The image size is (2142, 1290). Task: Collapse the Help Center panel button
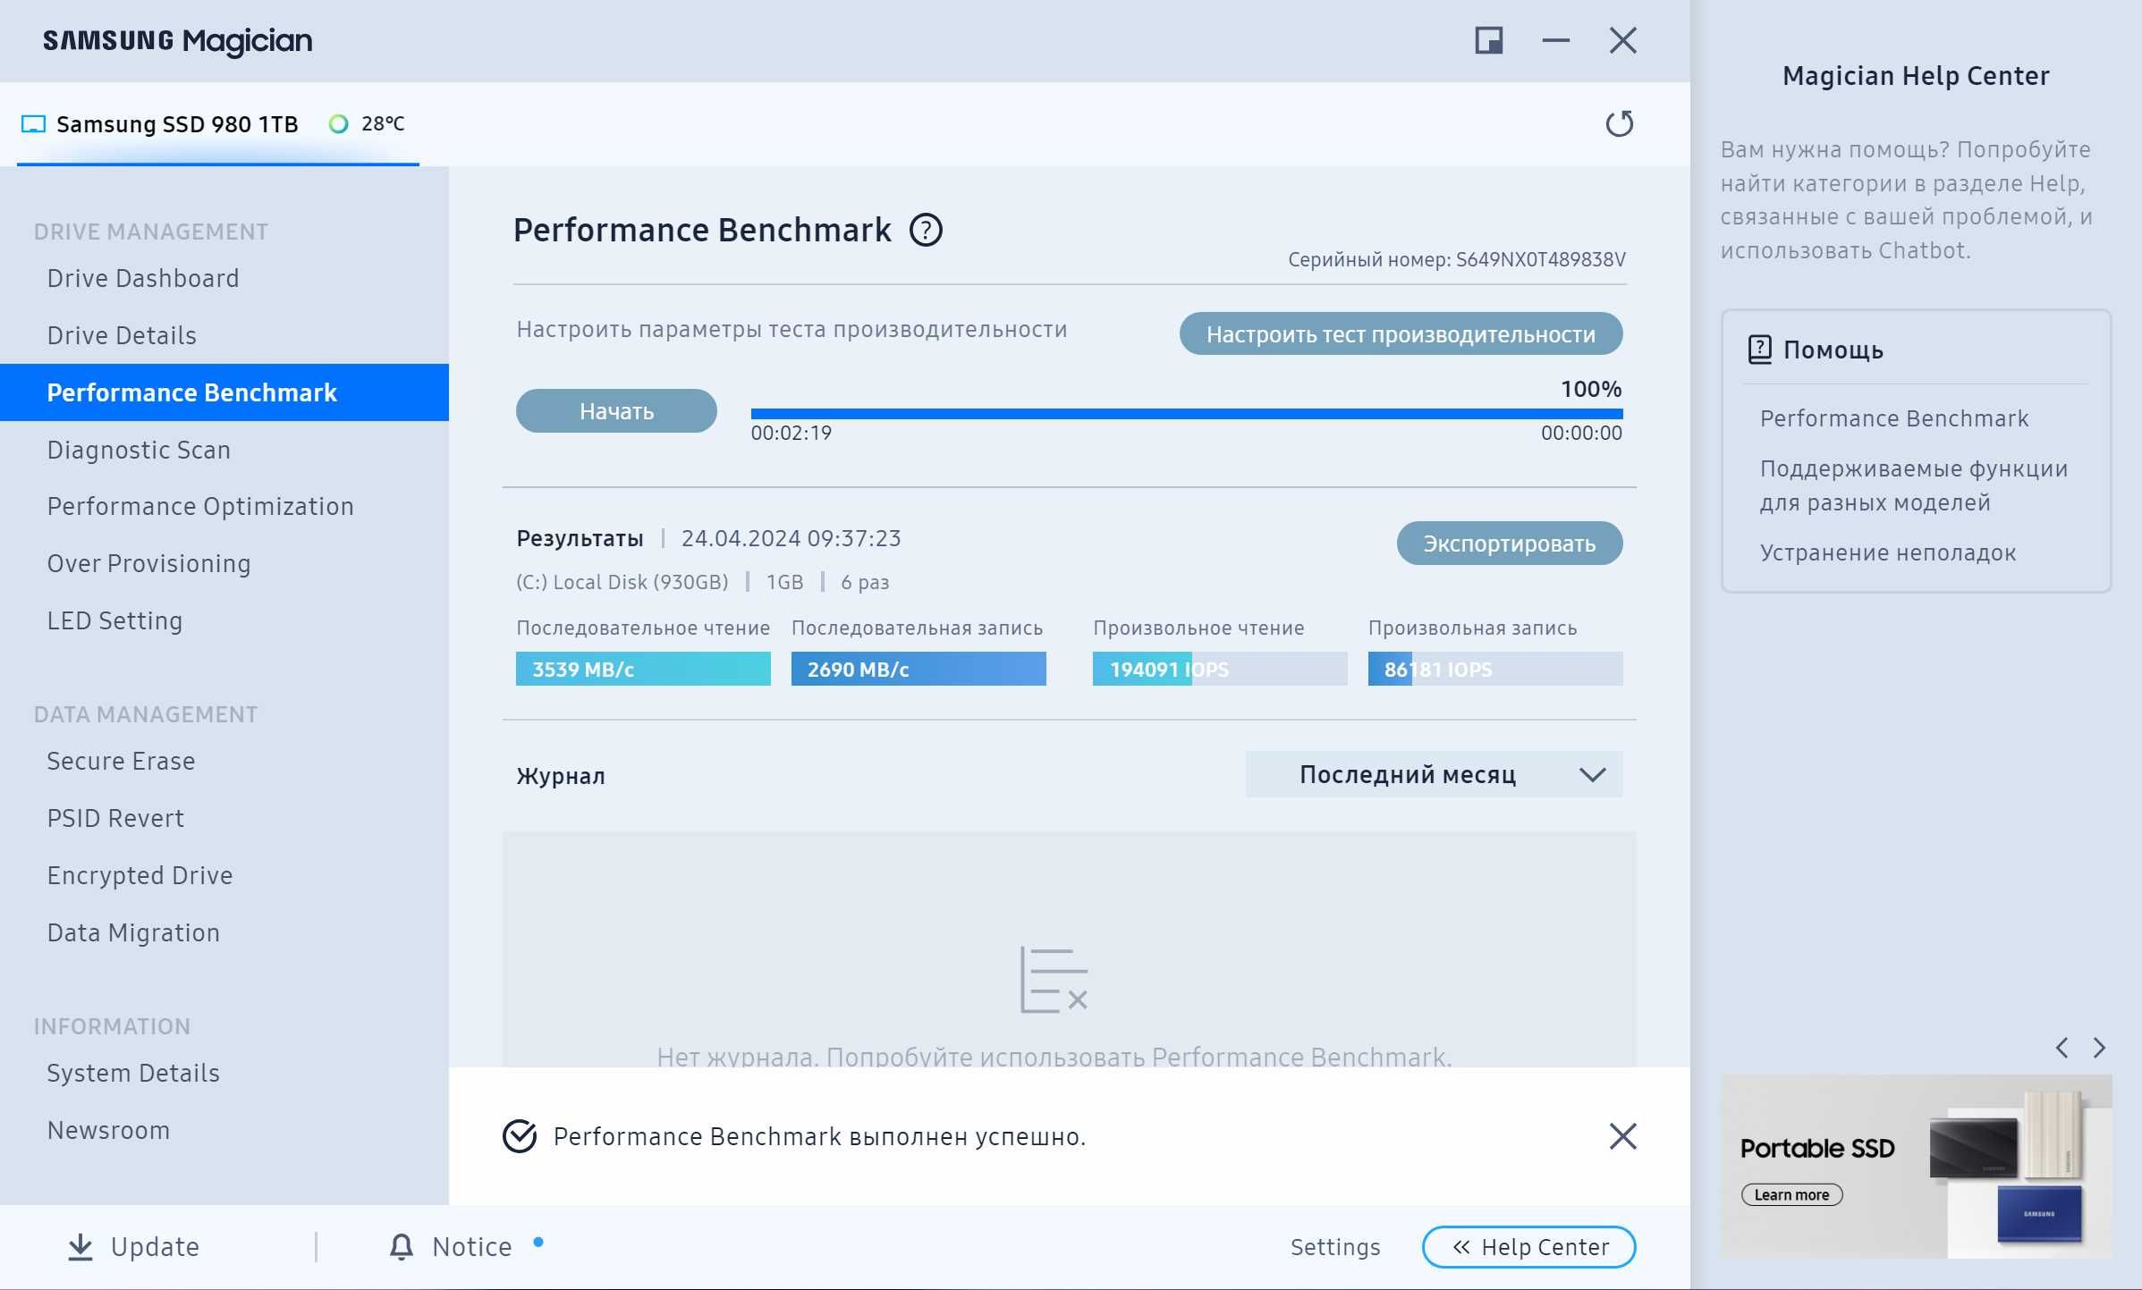point(1529,1247)
